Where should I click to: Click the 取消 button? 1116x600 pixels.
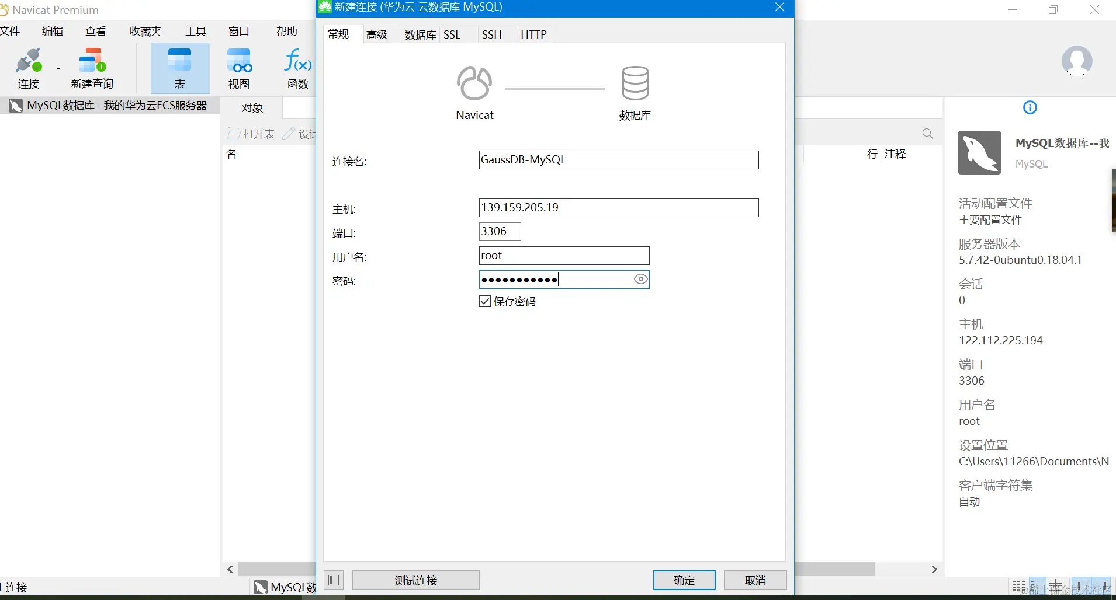(755, 580)
